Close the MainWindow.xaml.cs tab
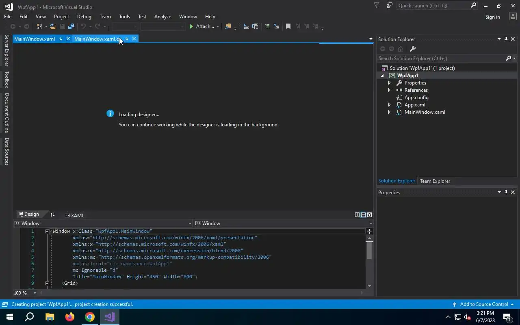This screenshot has width=520, height=325. [x=134, y=39]
